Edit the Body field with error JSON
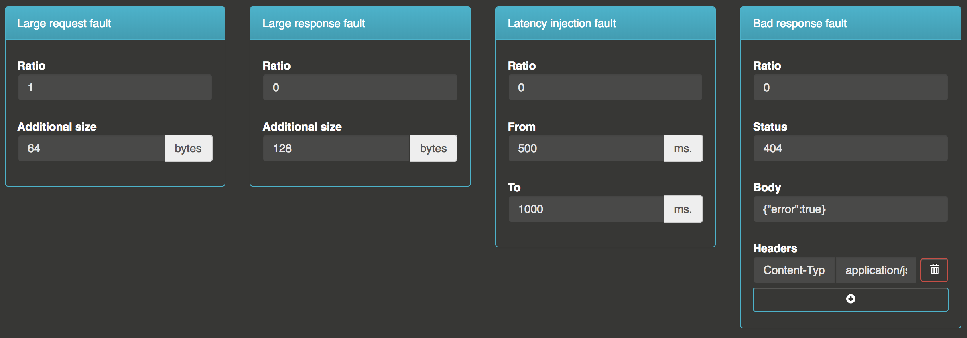 [x=850, y=209]
